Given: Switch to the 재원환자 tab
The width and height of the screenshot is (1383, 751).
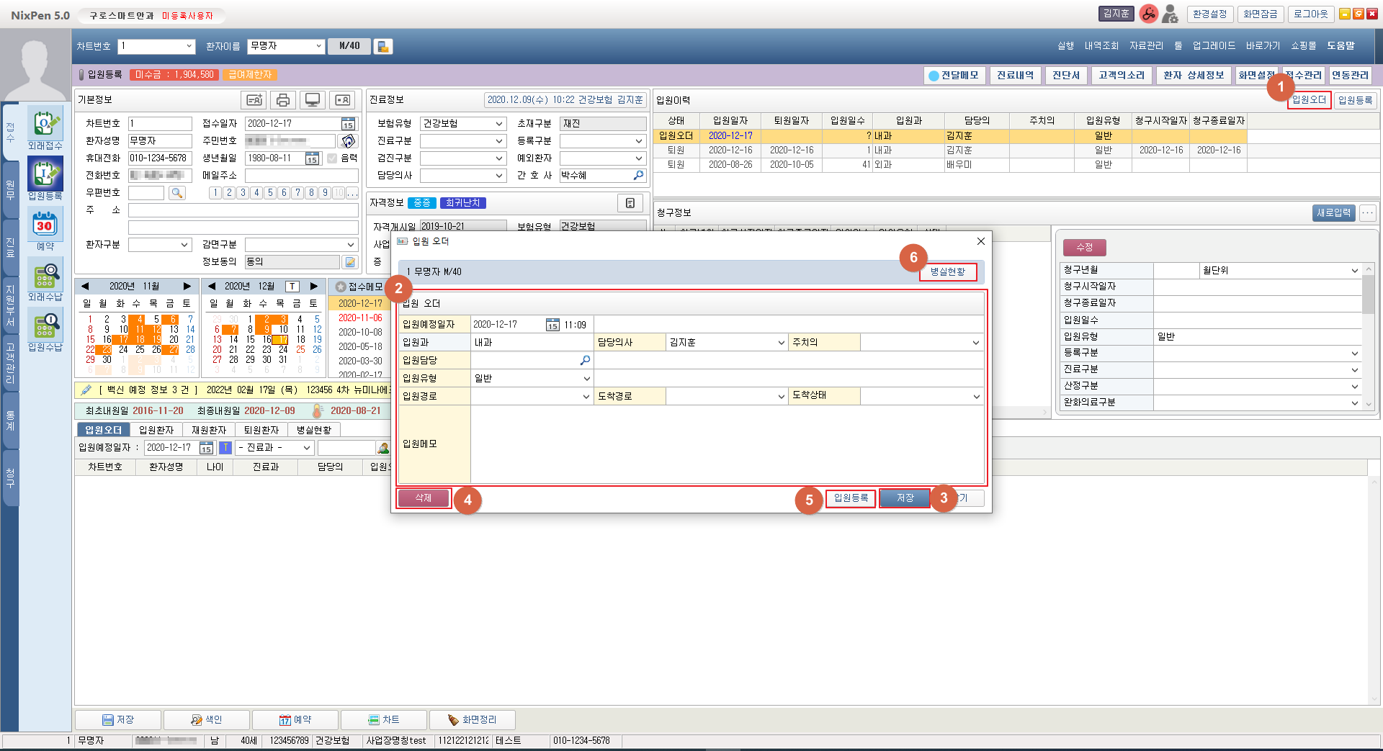Looking at the screenshot, I should [x=209, y=430].
